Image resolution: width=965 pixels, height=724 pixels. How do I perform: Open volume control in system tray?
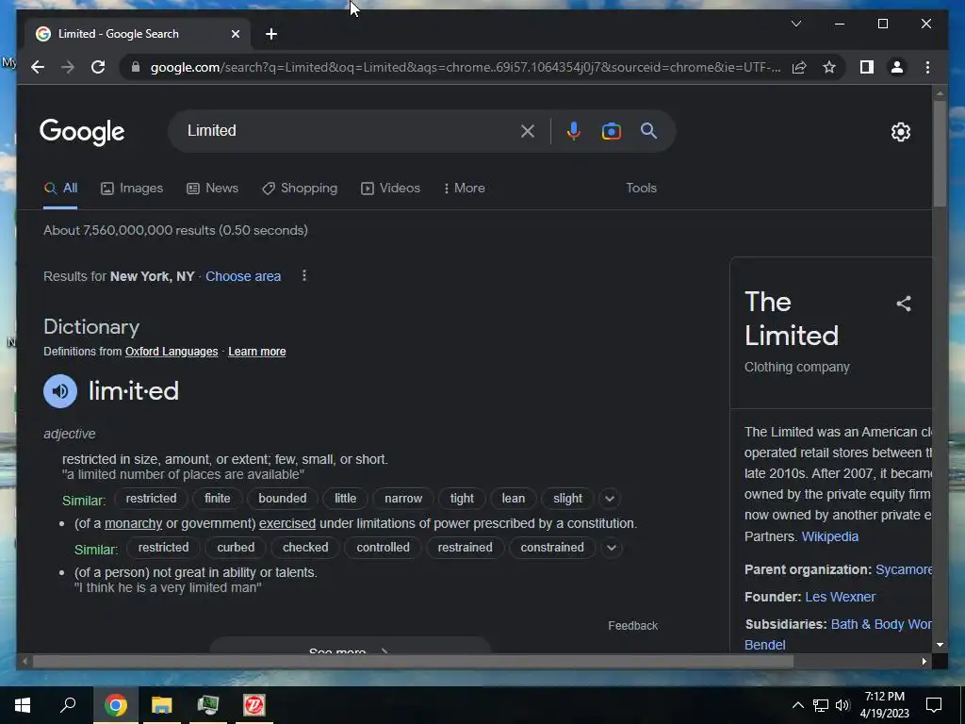click(x=842, y=705)
